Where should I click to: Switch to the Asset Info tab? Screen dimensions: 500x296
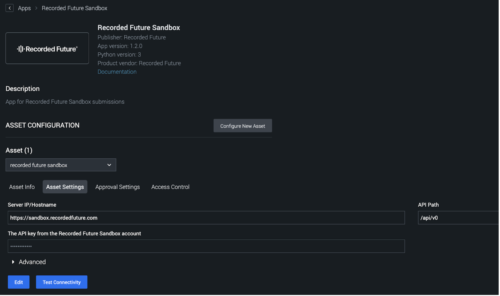pos(22,187)
